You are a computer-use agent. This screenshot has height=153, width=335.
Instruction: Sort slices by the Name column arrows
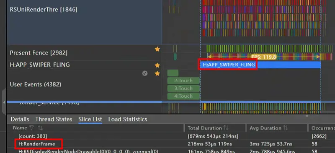pyautogui.click(x=40, y=128)
